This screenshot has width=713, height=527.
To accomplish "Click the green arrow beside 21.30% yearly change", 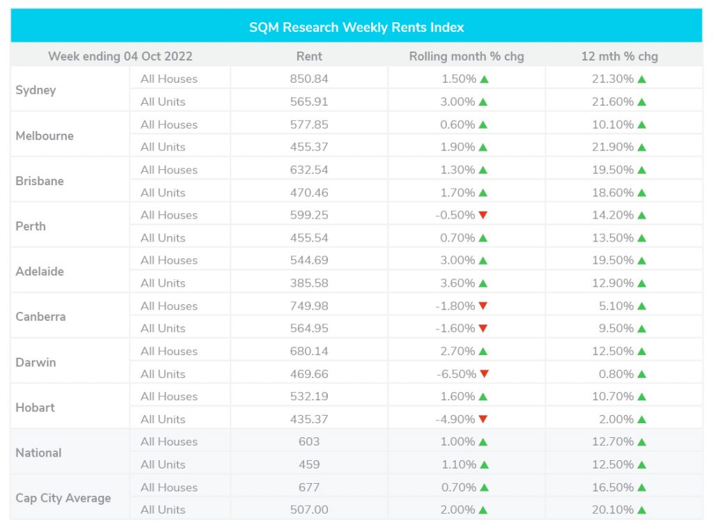I will 641,79.
